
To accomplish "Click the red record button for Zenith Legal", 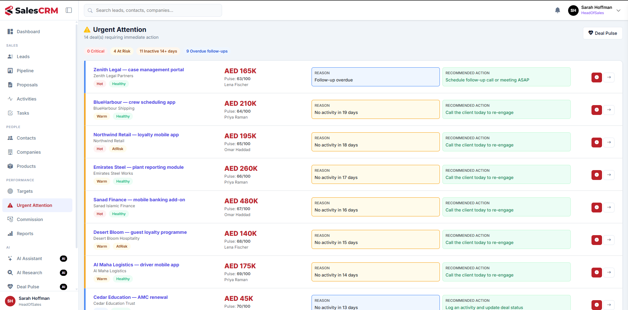I will tap(597, 77).
